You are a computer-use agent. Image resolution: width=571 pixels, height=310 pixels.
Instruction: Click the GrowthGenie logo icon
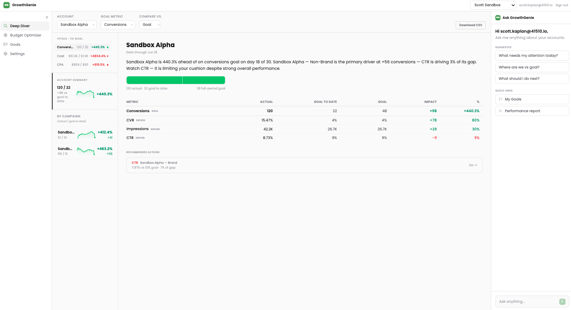[7, 5]
